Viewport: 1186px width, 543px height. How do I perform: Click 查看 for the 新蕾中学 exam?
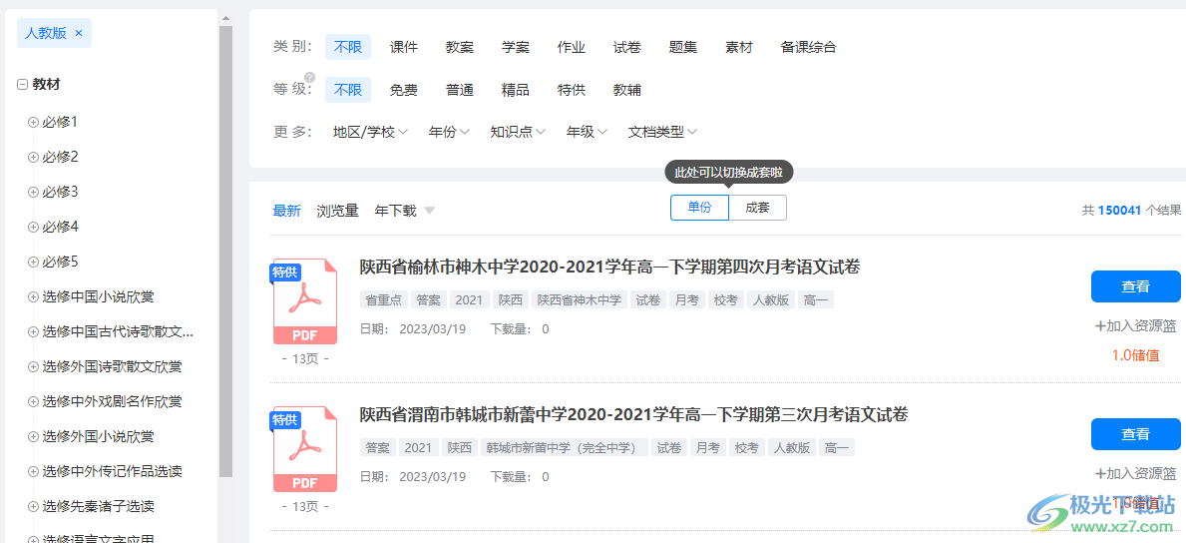pyautogui.click(x=1135, y=434)
